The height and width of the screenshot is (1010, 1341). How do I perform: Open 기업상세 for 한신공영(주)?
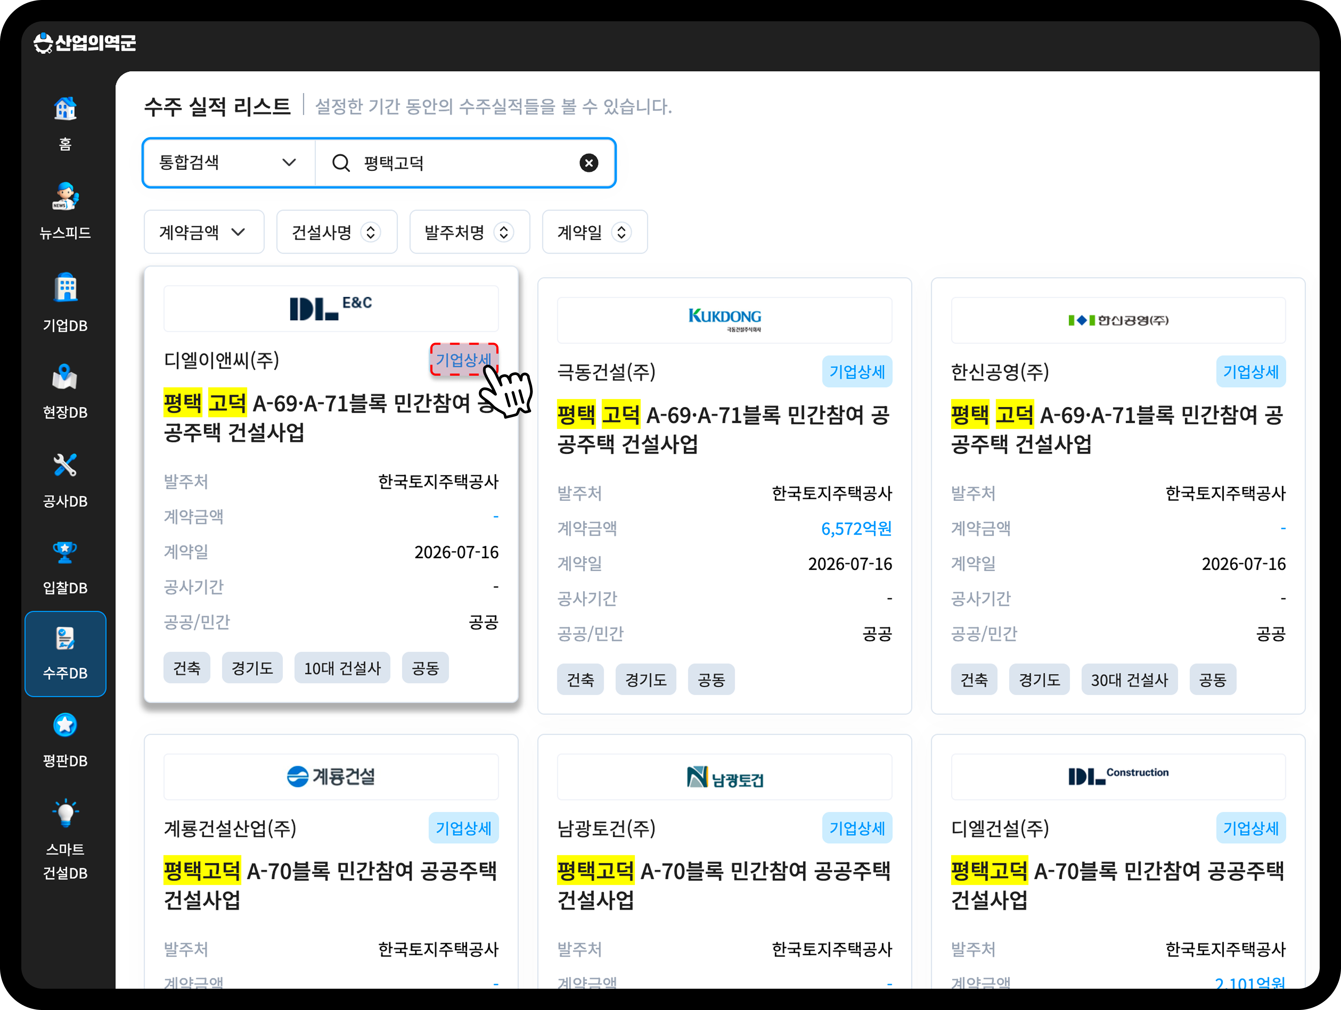[1251, 371]
